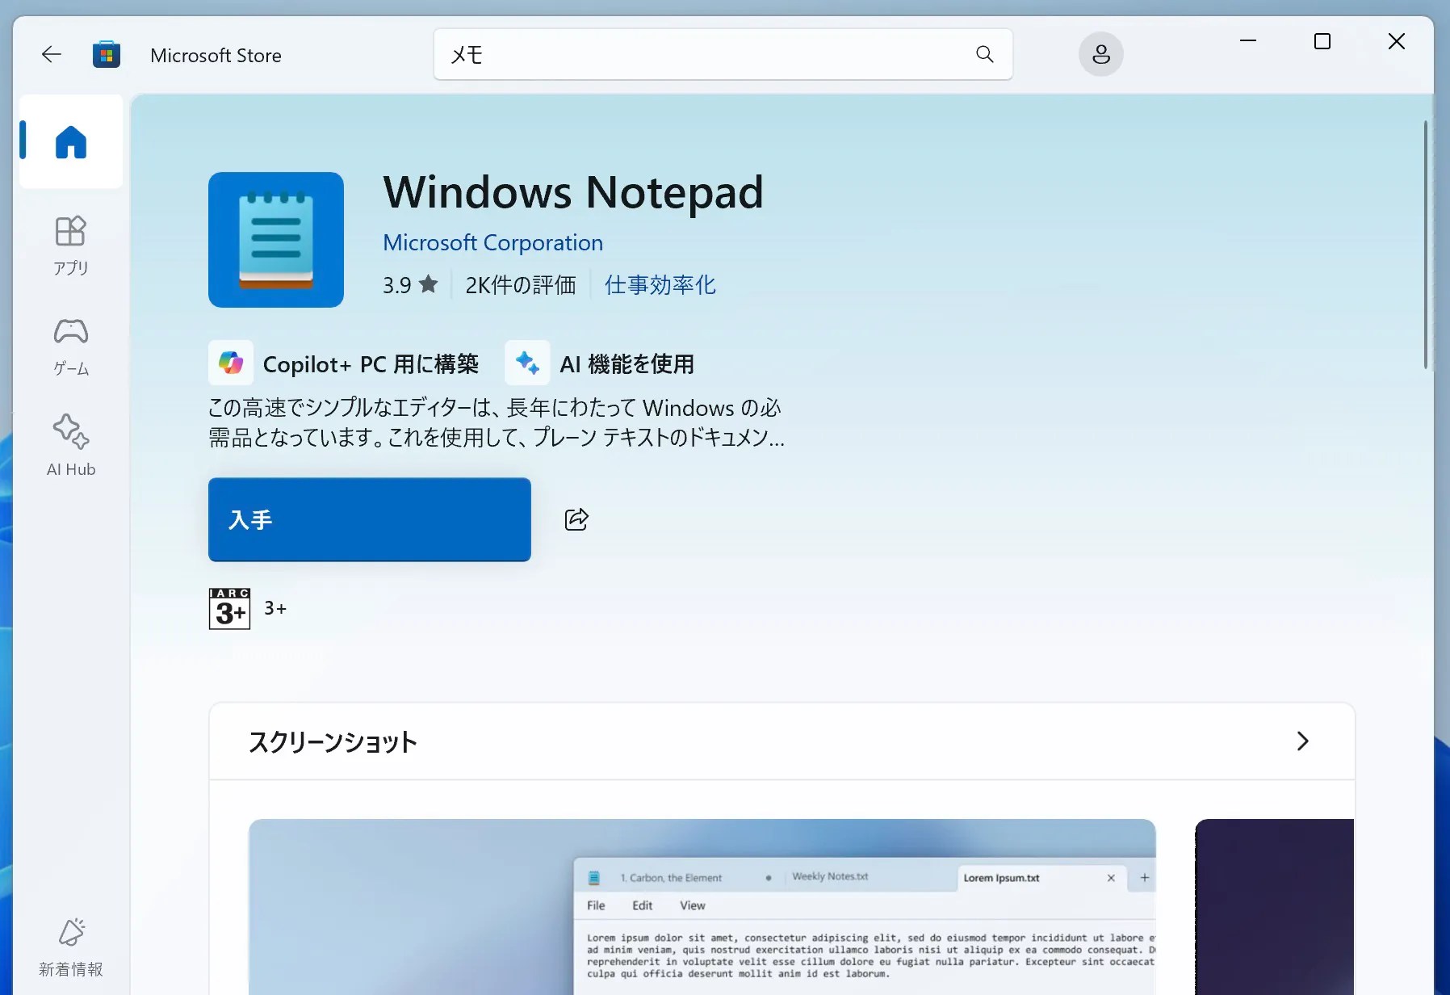Click the AI 機能を使用 sparkle icon
Image resolution: width=1450 pixels, height=995 pixels.
click(527, 363)
